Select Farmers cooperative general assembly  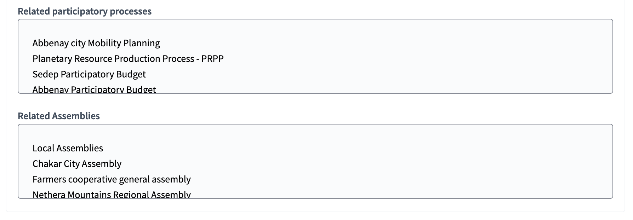[112, 179]
